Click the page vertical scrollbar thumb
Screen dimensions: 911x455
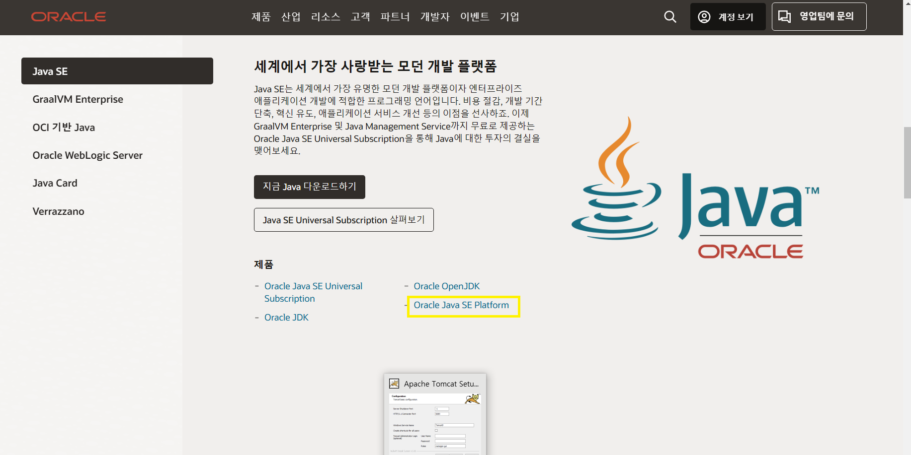907,163
